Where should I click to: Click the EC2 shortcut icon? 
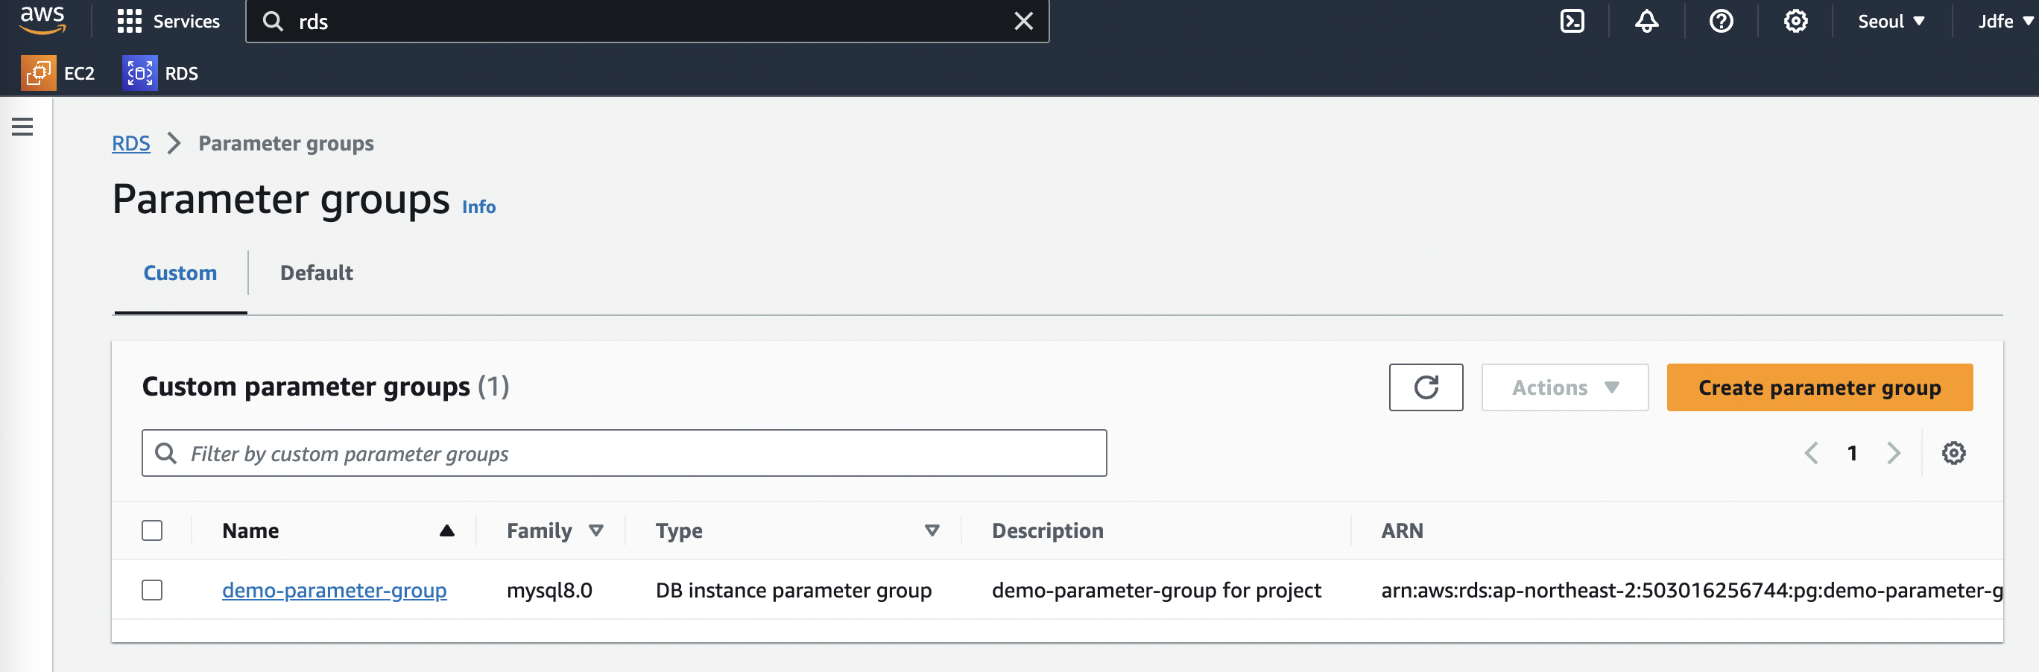(38, 74)
